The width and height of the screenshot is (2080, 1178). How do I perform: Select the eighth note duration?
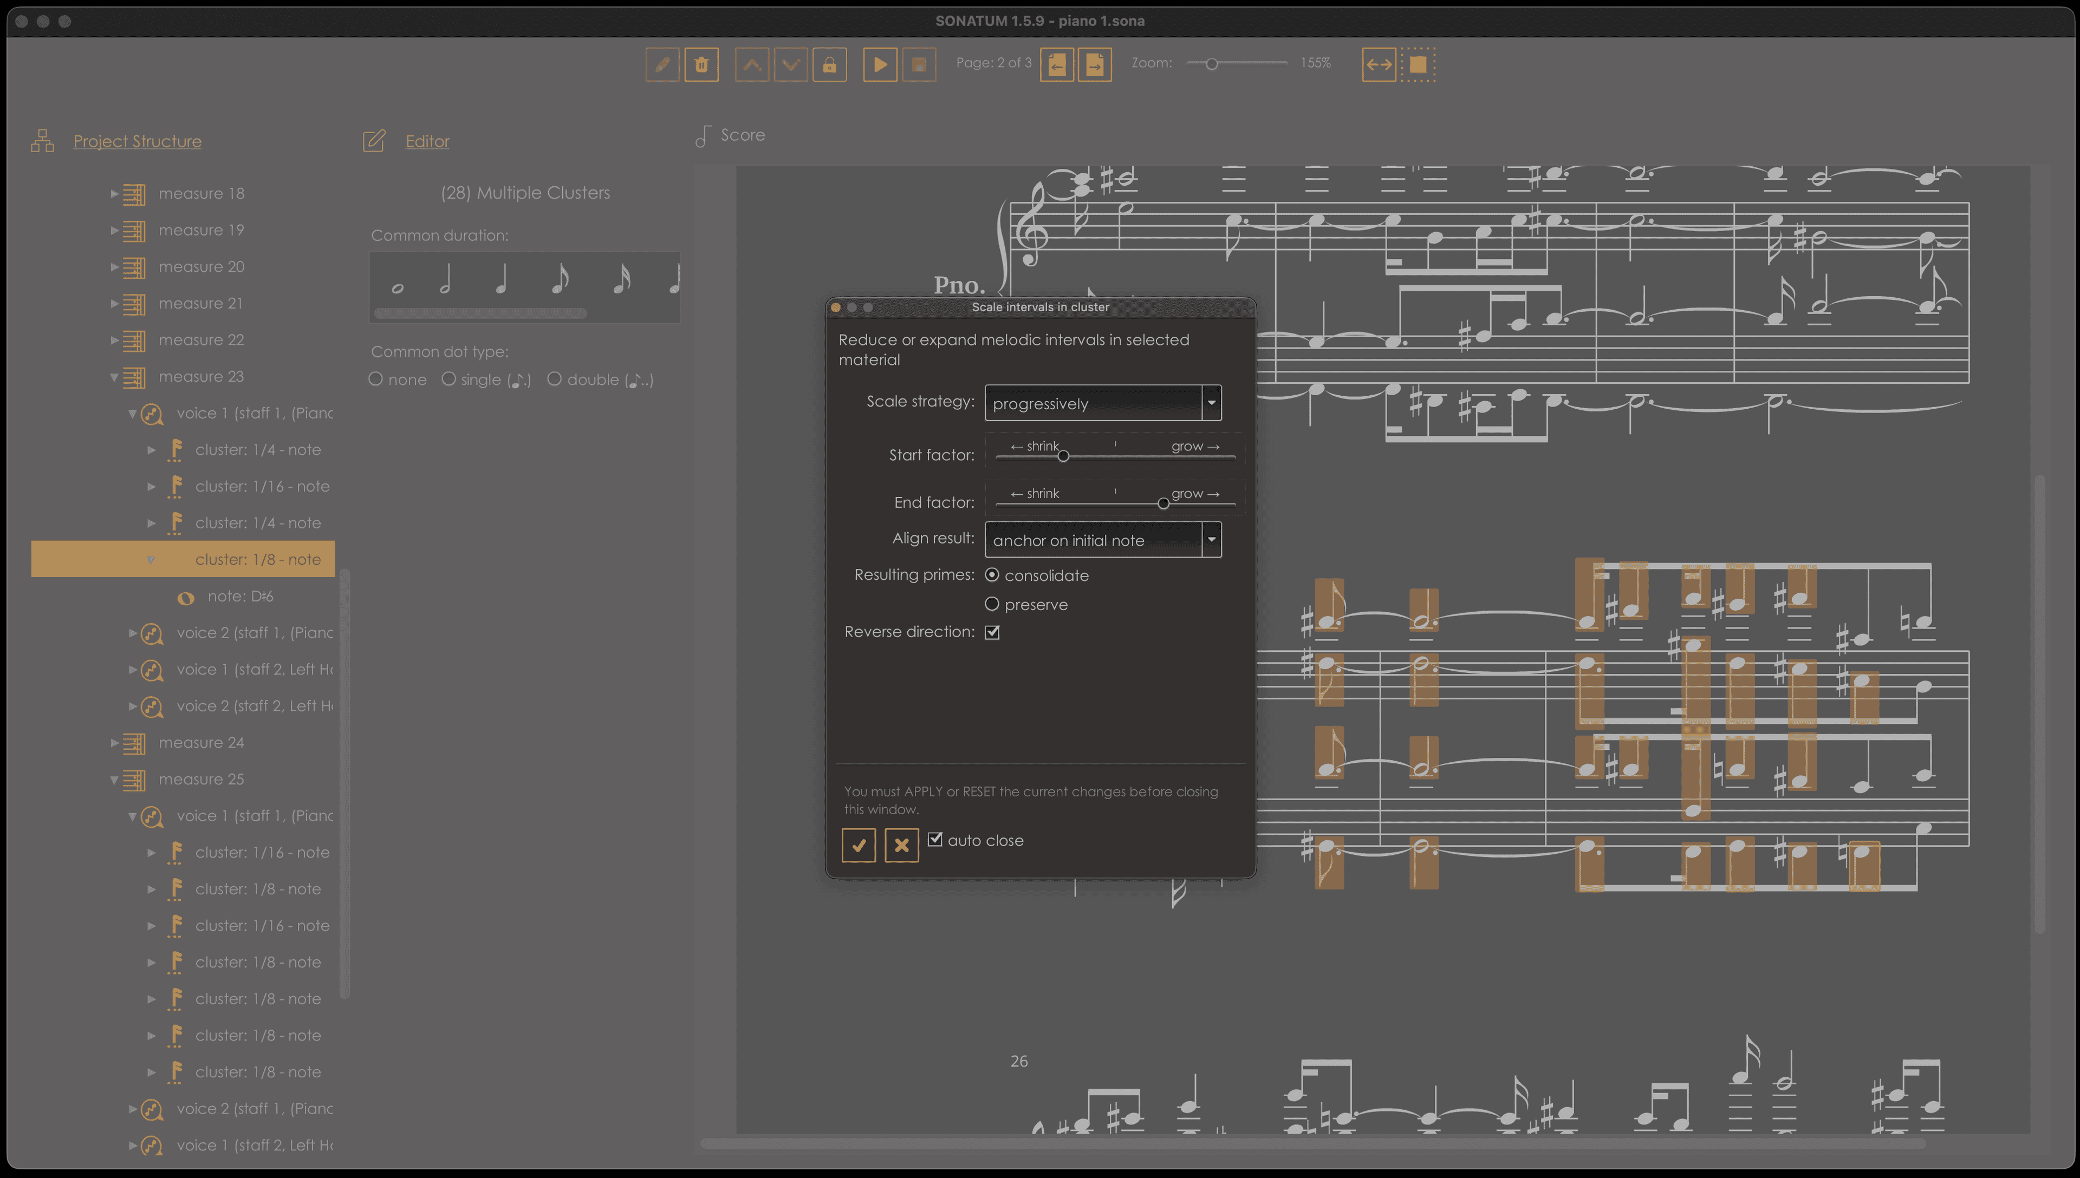click(x=559, y=279)
